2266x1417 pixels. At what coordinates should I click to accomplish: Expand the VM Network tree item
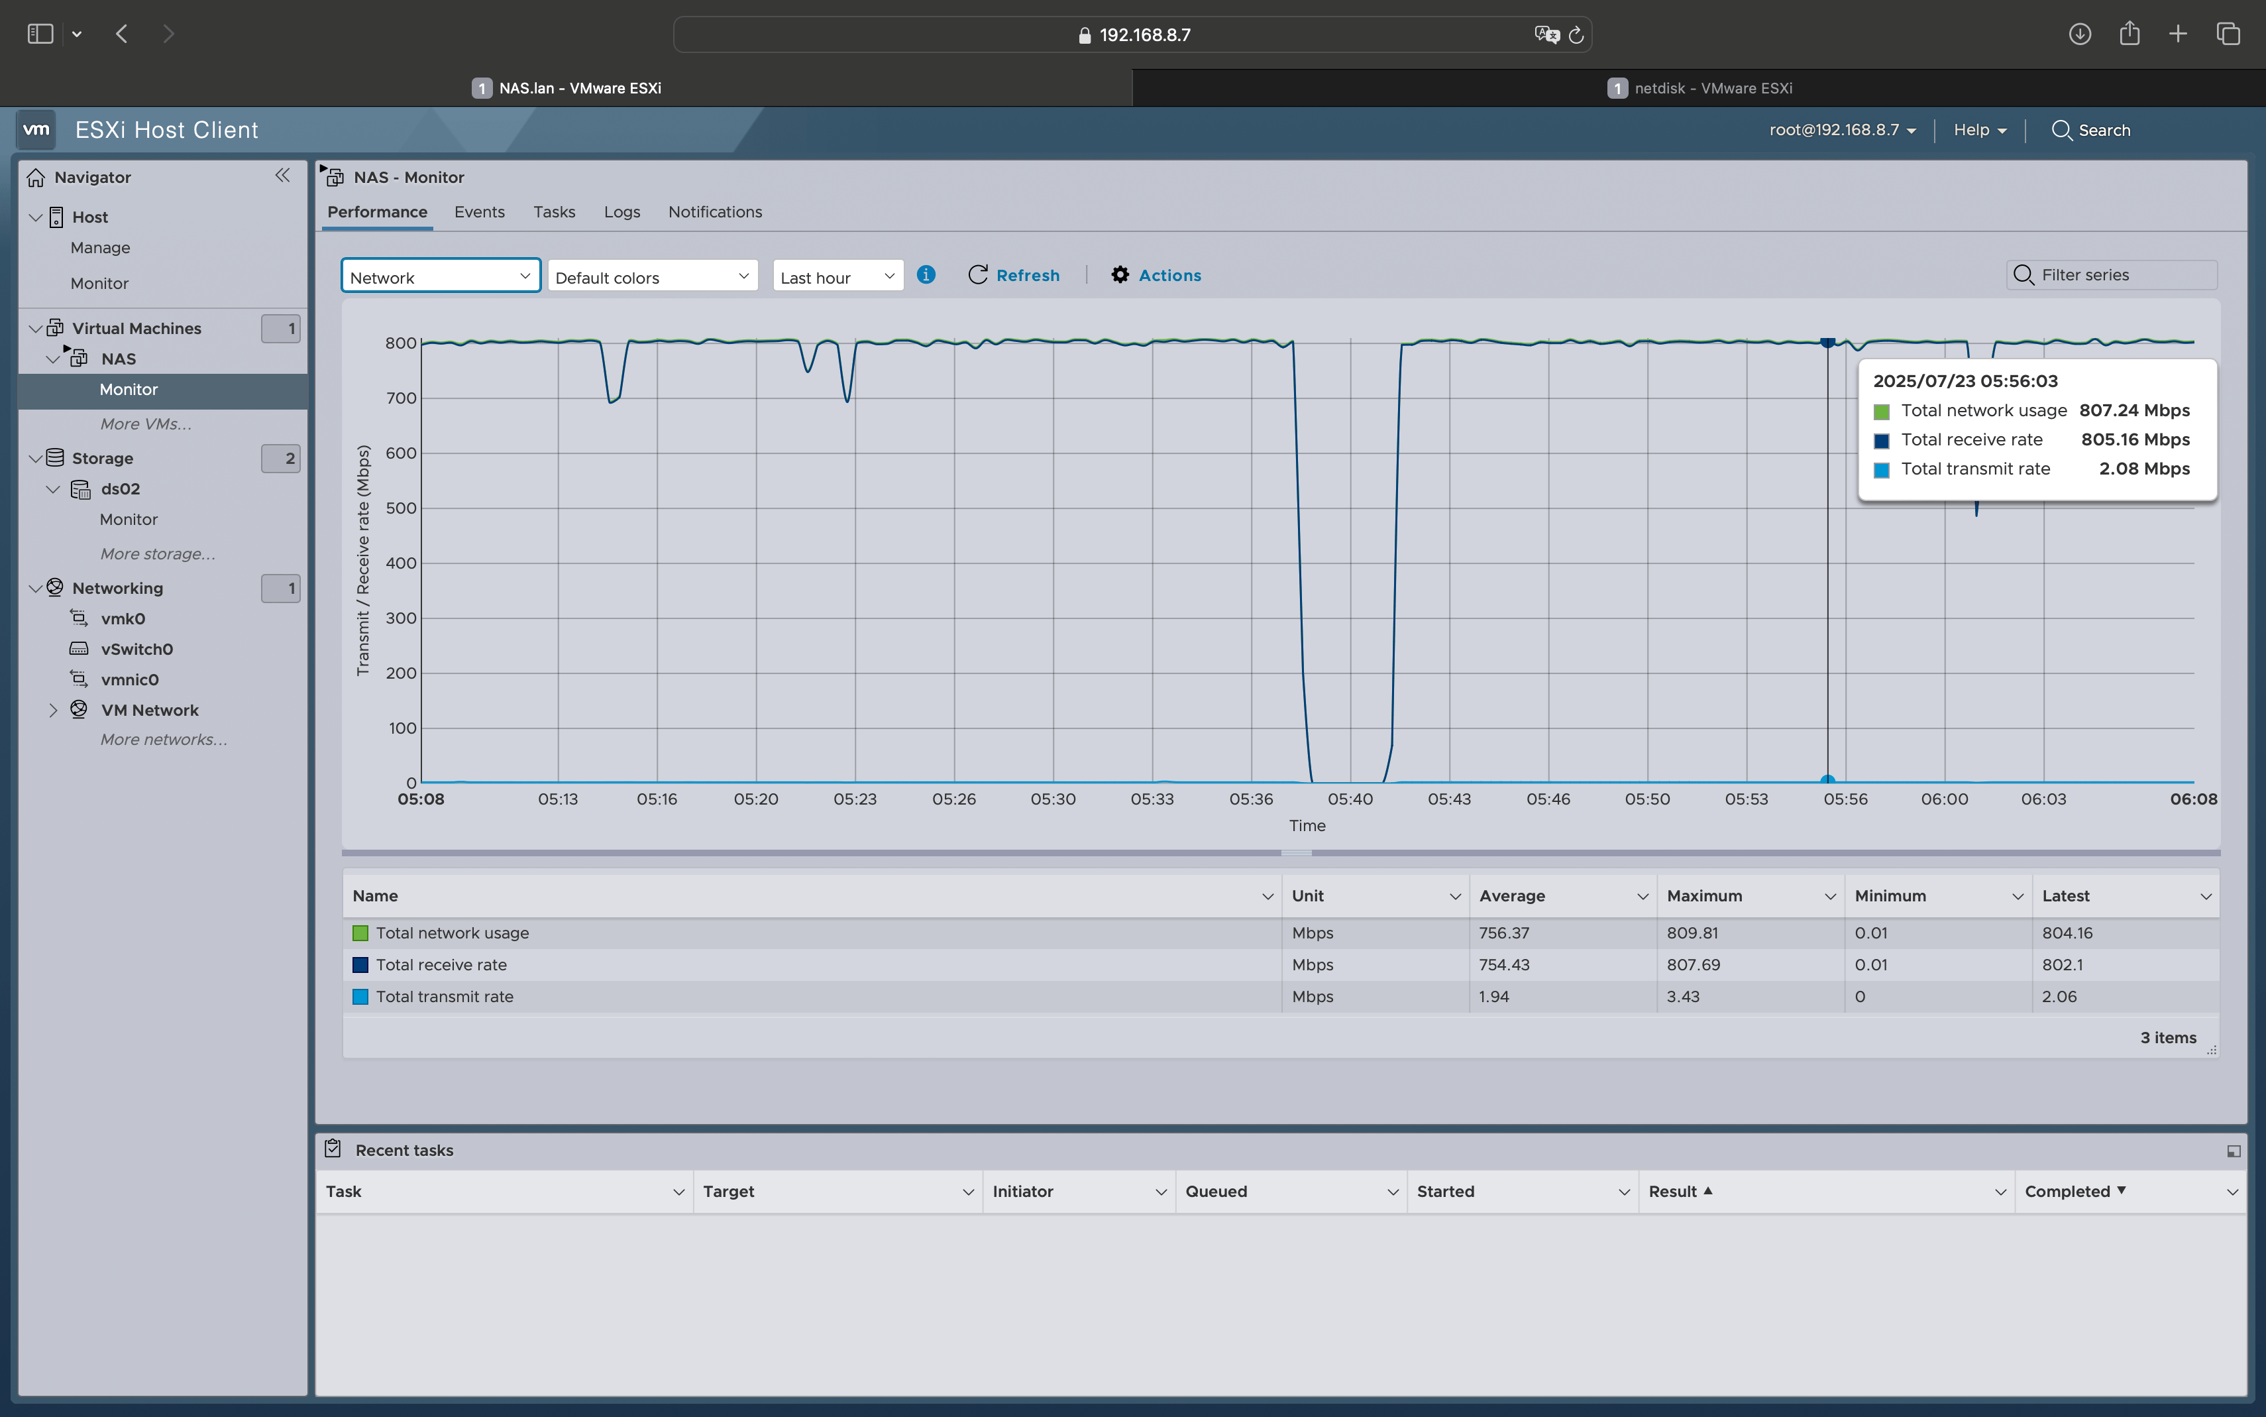54,710
